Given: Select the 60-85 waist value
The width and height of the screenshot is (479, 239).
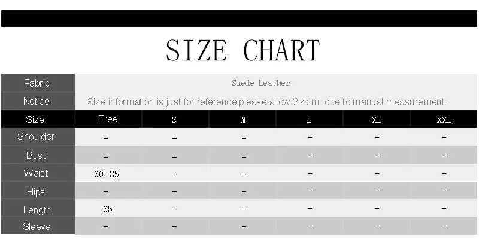Looking at the screenshot, I should pos(107,174).
